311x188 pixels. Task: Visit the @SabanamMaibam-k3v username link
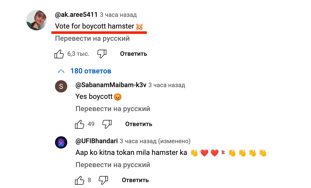click(111, 85)
